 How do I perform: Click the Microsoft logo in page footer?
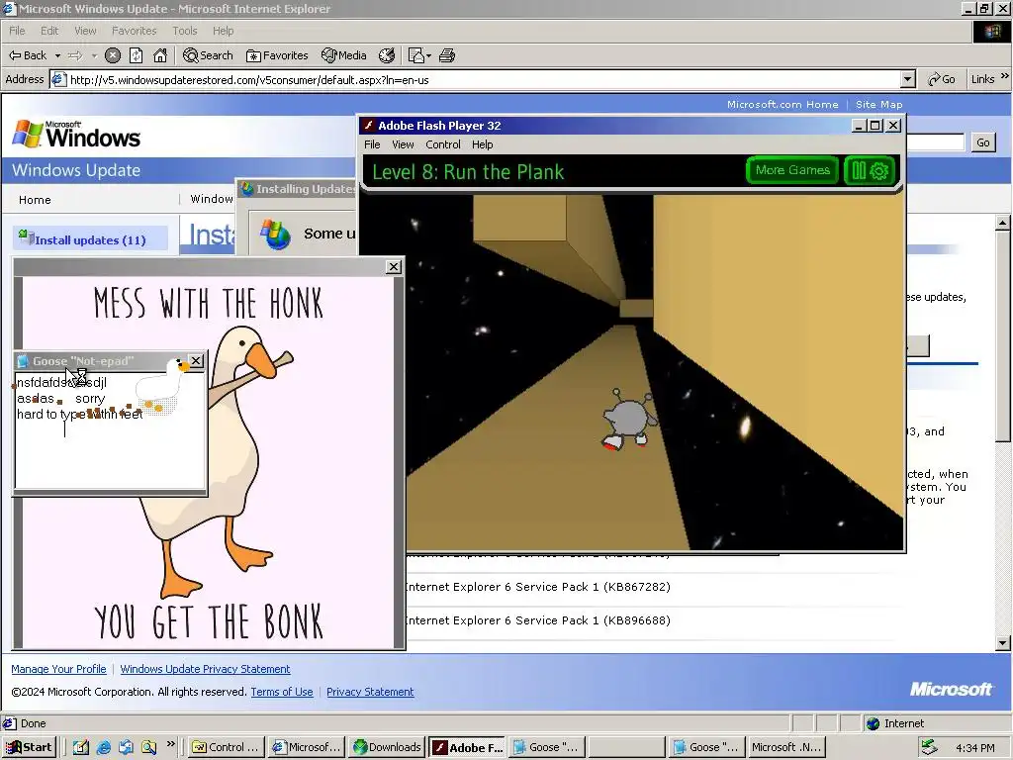click(951, 689)
